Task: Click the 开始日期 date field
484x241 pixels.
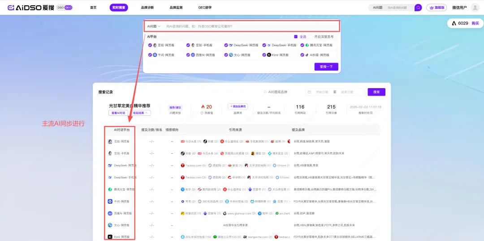Action: click(x=323, y=92)
